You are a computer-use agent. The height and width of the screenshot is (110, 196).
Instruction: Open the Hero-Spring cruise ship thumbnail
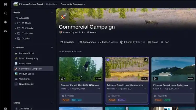click(x=173, y=69)
